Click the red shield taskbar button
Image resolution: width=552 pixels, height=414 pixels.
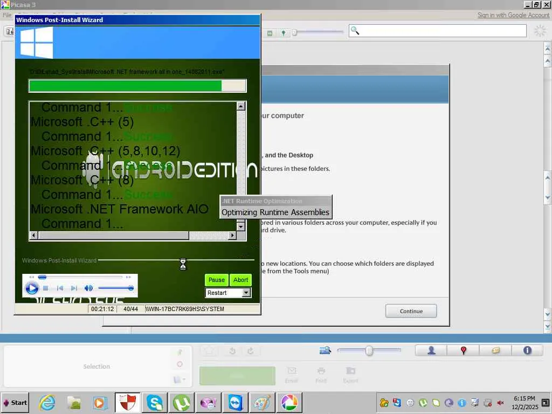pyautogui.click(x=127, y=403)
